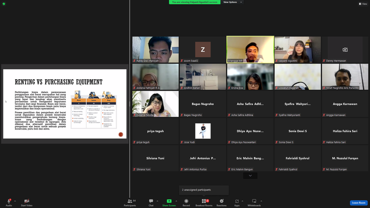
Task: Click the 2 unassigned participants notice
Action: pyautogui.click(x=203, y=190)
